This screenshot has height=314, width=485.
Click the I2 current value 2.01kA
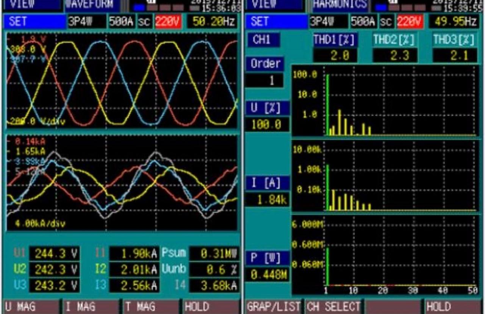[x=134, y=269]
